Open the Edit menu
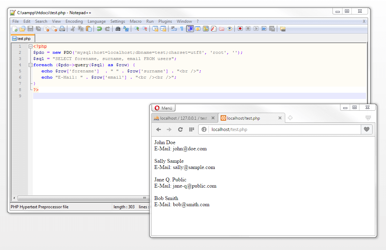Screen dimensions: 386x250 (x=27, y=21)
